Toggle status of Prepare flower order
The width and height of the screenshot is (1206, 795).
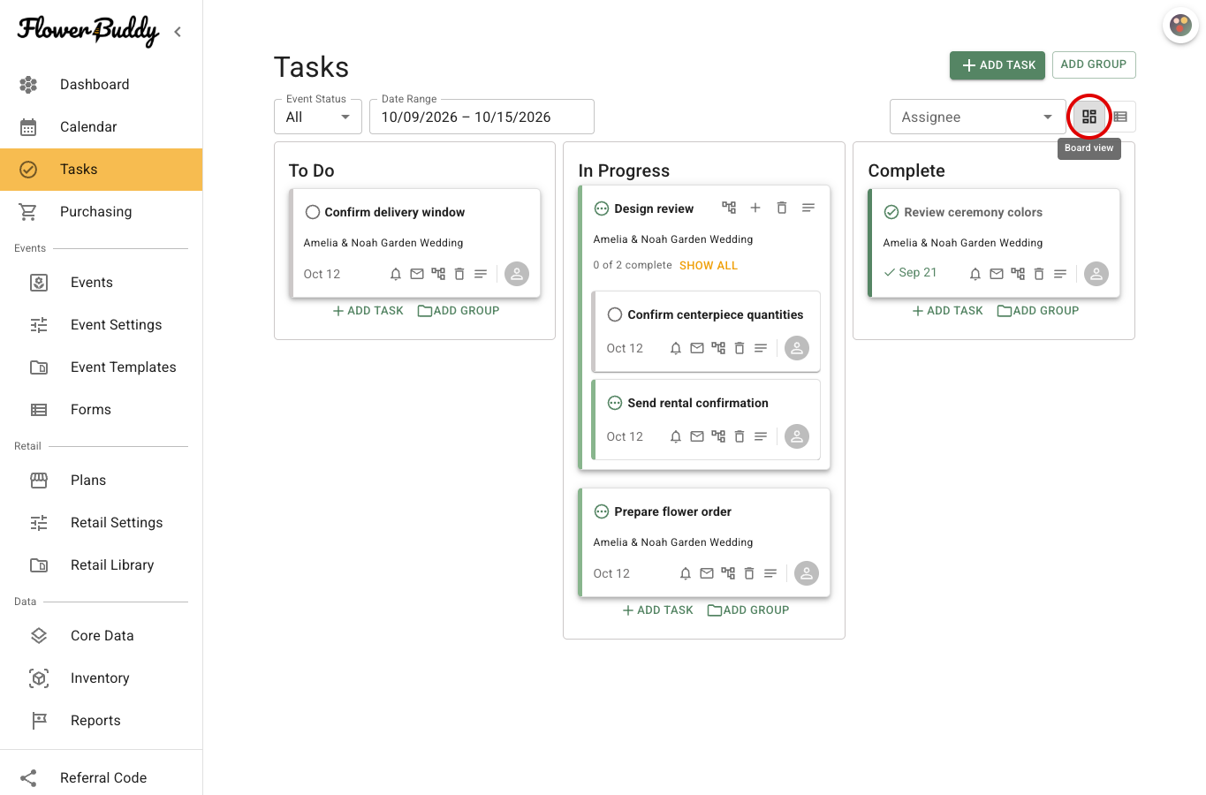pos(602,511)
